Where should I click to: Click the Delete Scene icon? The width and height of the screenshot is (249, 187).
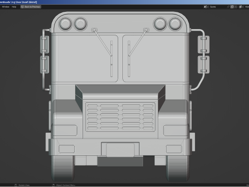pyautogui.click(x=236, y=7)
